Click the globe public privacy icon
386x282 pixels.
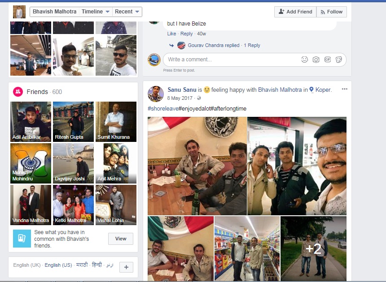pyautogui.click(x=199, y=98)
